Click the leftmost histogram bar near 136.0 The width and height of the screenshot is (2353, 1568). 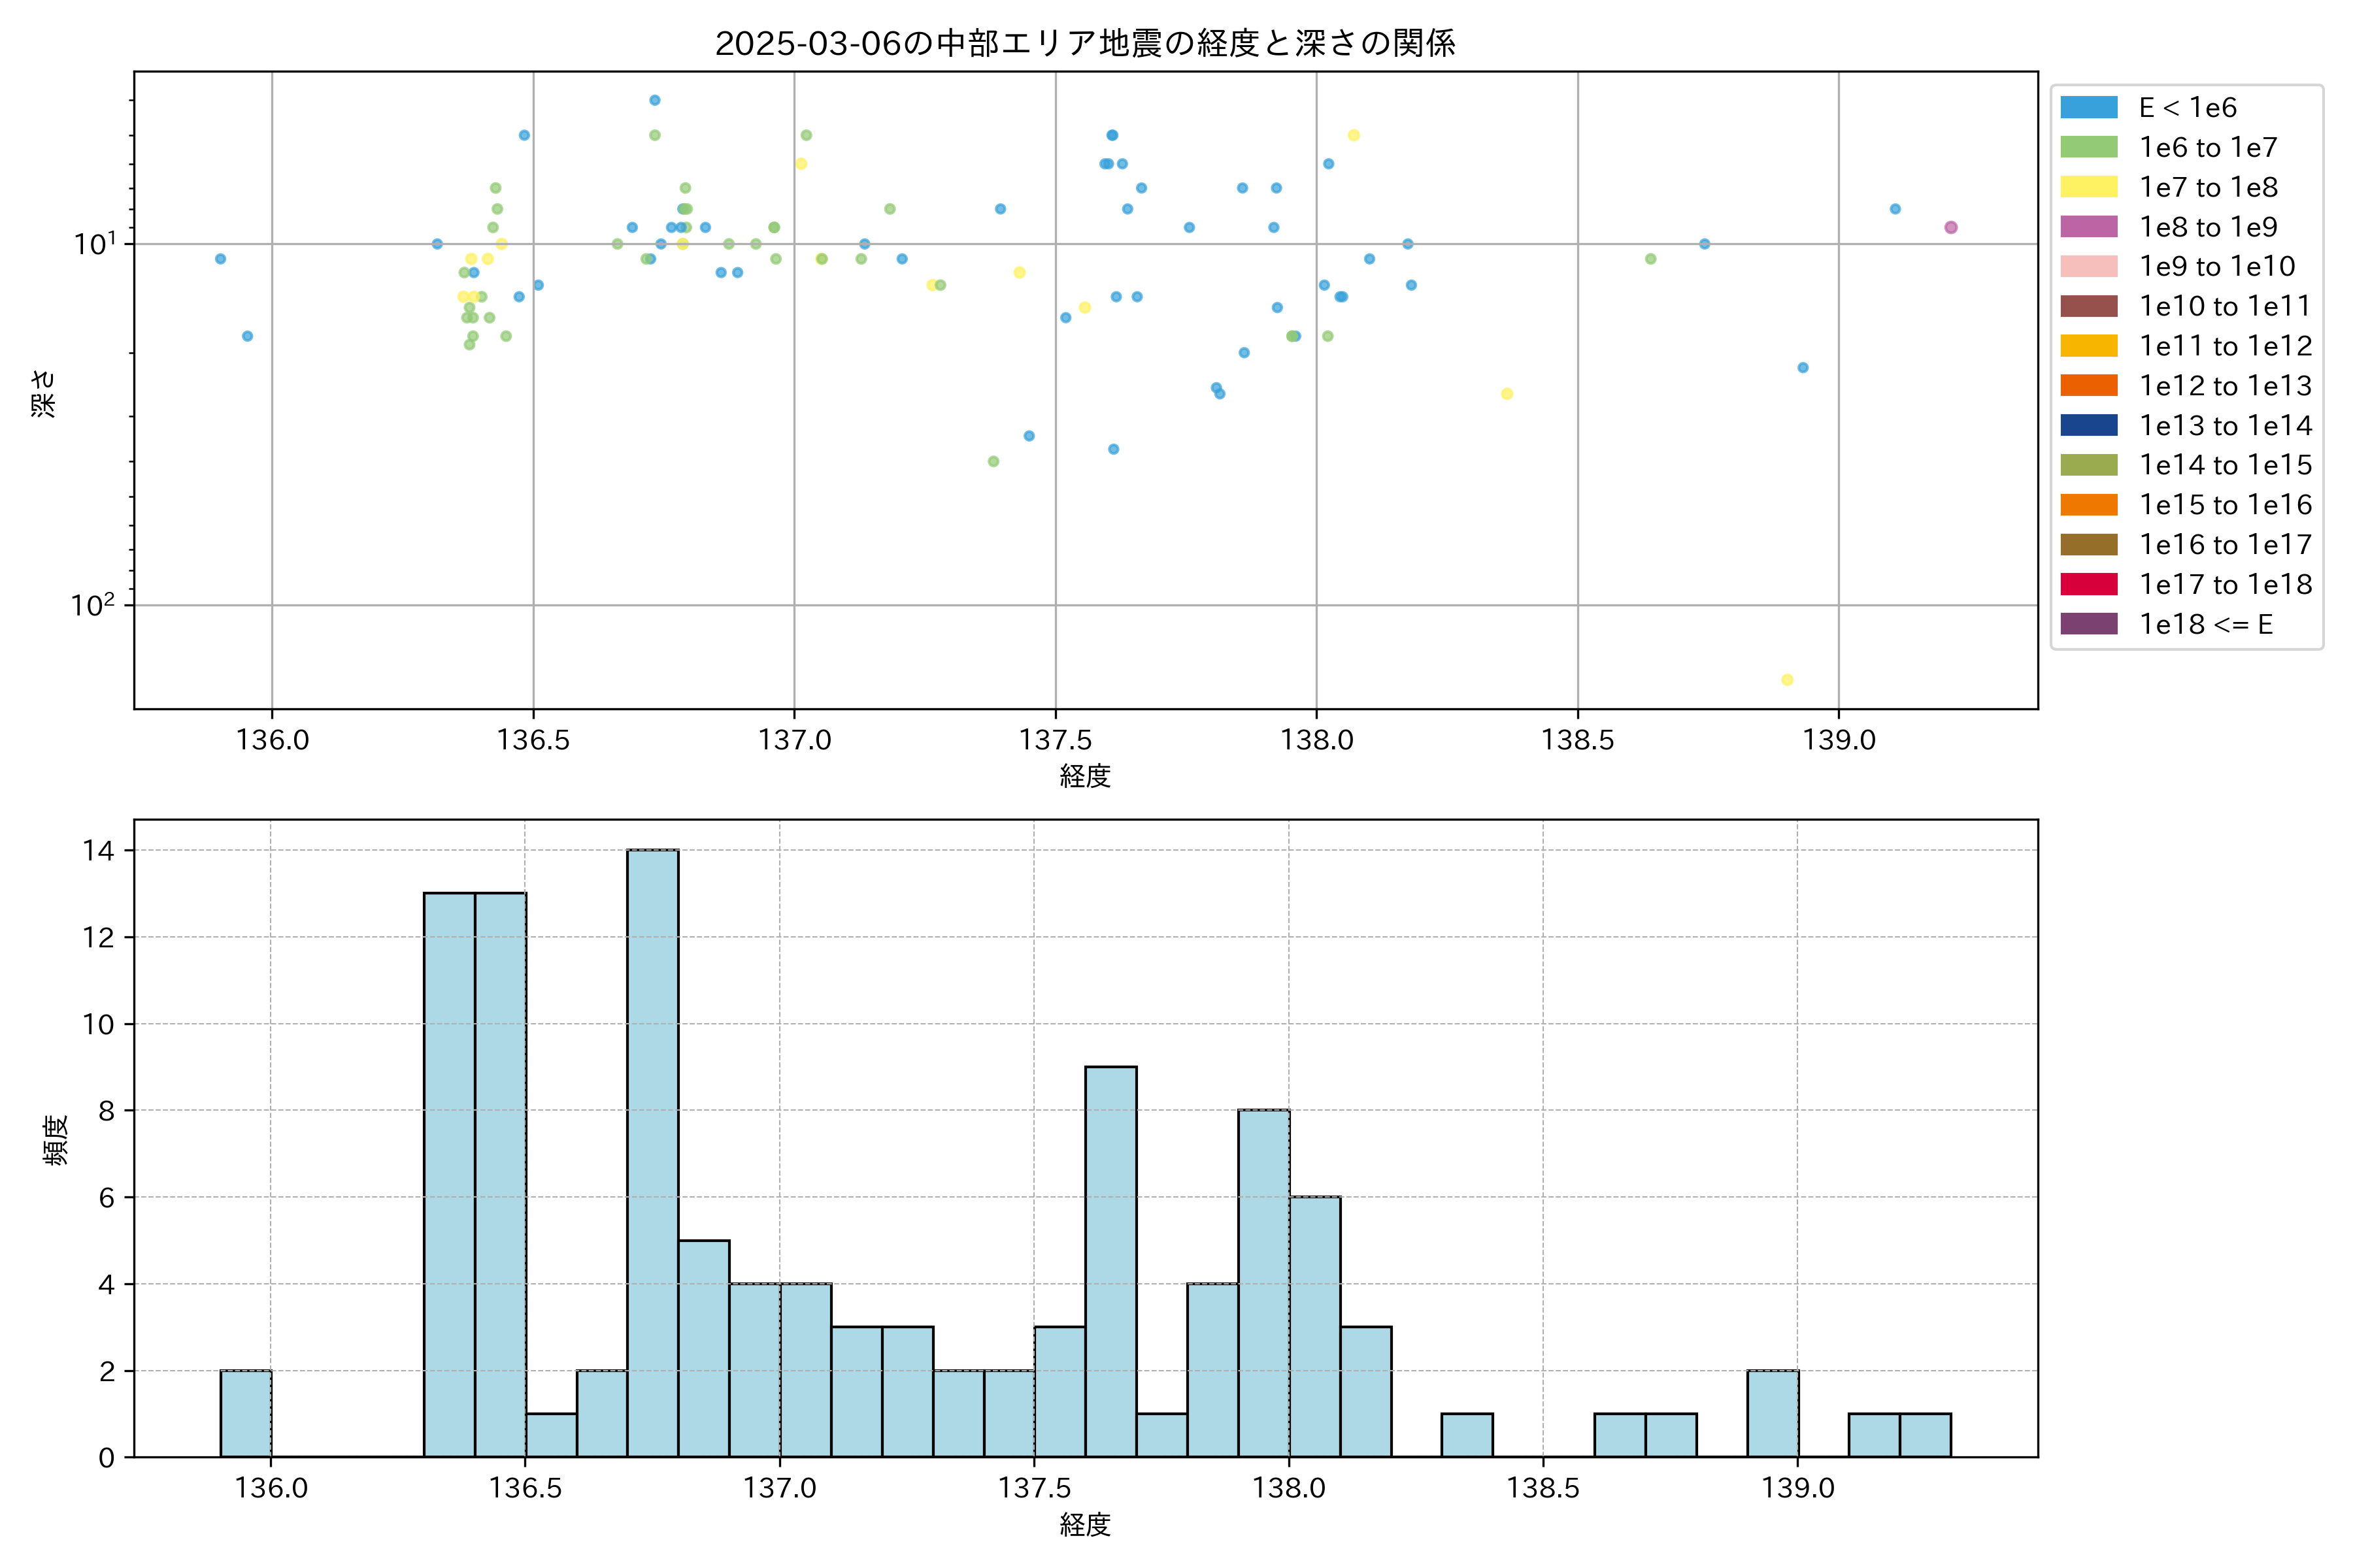point(245,1414)
